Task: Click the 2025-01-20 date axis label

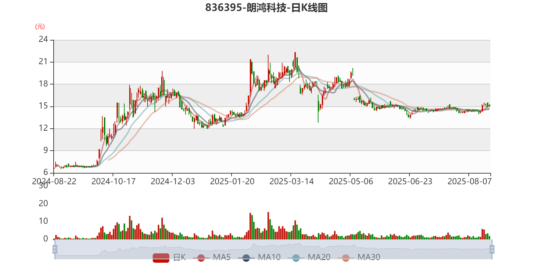Action: pyautogui.click(x=232, y=182)
